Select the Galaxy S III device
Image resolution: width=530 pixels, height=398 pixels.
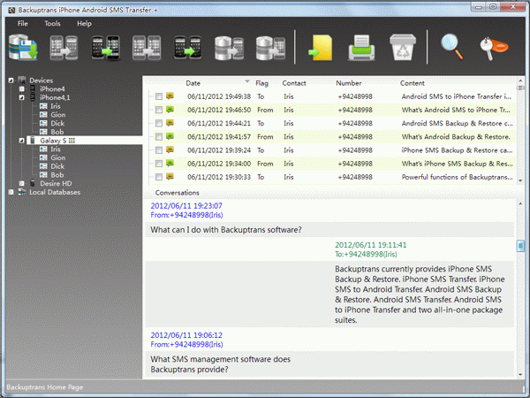pyautogui.click(x=57, y=141)
